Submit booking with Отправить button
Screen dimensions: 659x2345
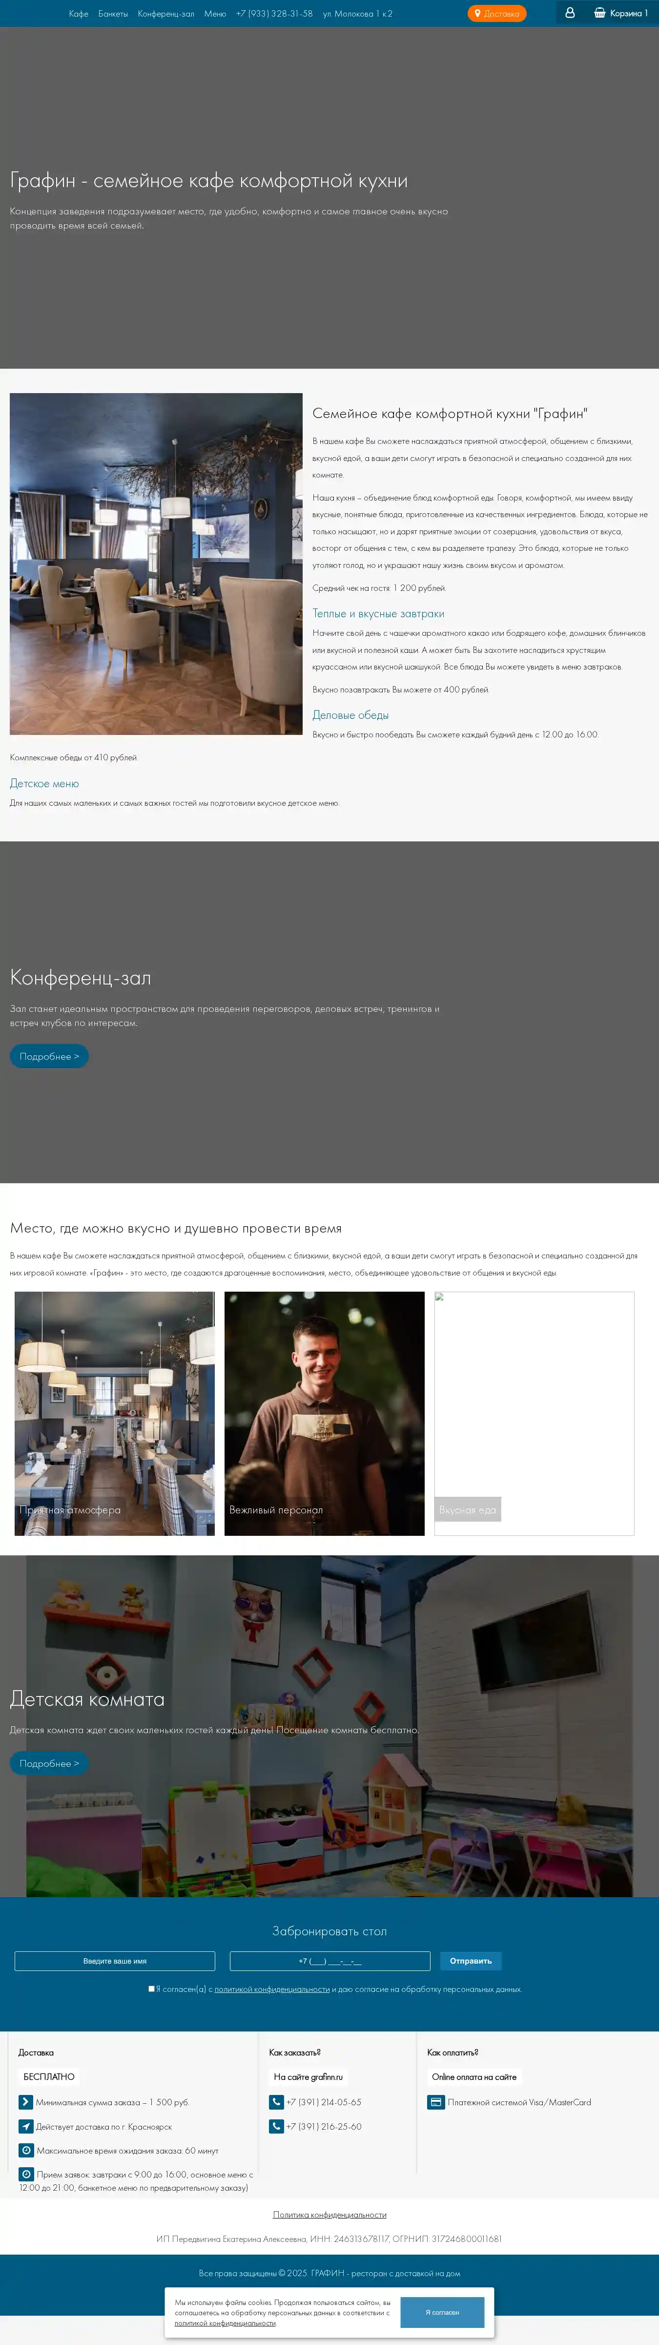pyautogui.click(x=471, y=1961)
